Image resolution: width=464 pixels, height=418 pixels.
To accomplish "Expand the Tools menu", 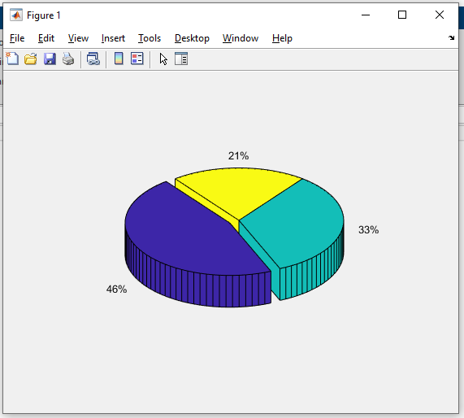I will (x=150, y=38).
